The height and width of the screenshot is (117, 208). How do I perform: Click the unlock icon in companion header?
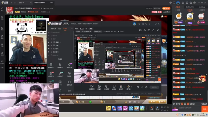pyautogui.click(x=145, y=30)
